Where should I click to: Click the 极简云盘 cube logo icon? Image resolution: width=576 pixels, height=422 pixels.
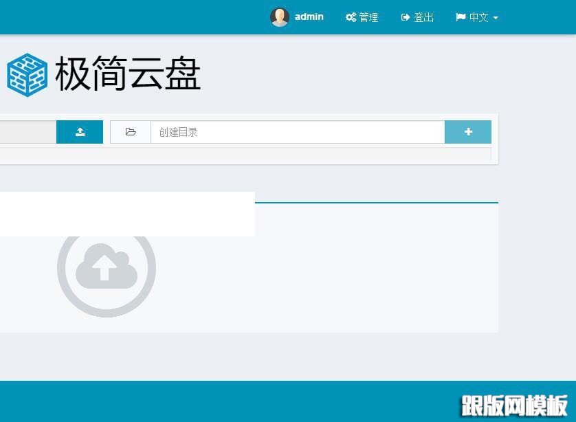[27, 74]
